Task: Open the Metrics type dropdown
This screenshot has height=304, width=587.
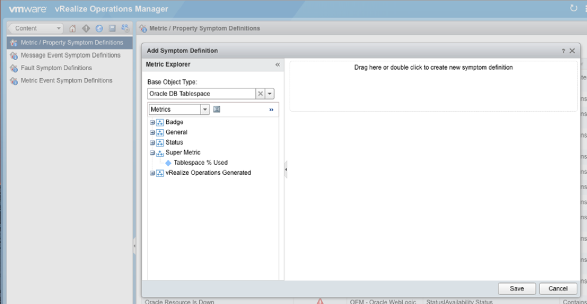Action: click(205, 109)
